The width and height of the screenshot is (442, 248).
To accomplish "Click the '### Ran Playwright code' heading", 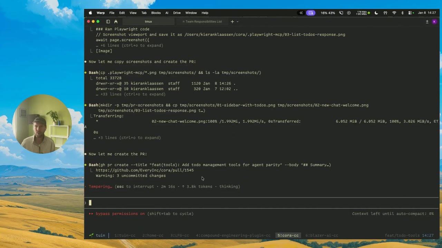I will [x=123, y=29].
